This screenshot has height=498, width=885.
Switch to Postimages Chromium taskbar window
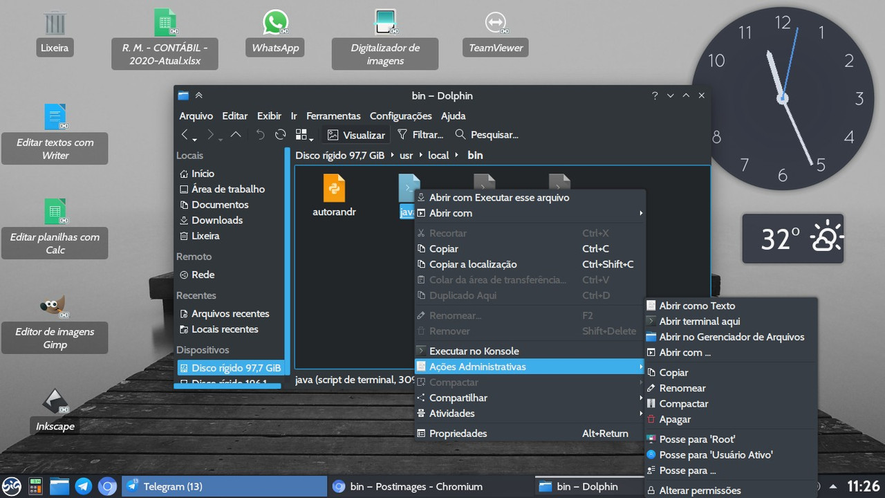[x=431, y=486]
